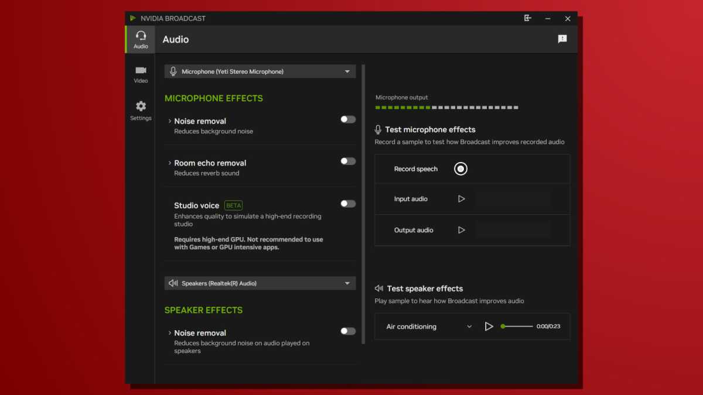Switch to the Audio section

tap(141, 39)
